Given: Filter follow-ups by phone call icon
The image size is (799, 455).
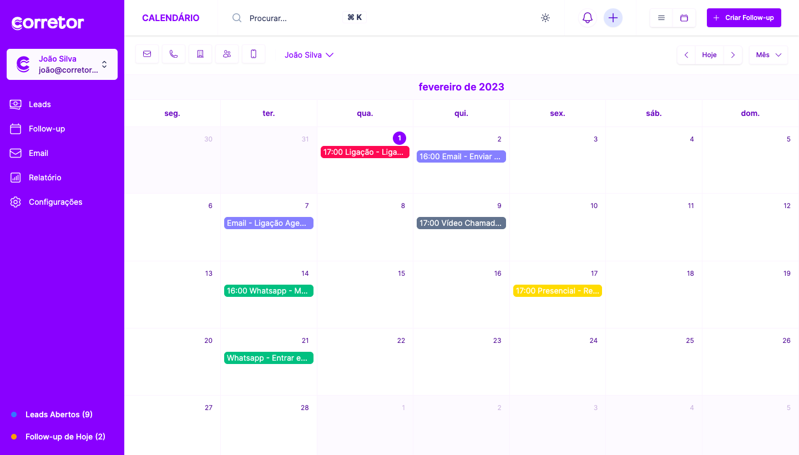Looking at the screenshot, I should [x=174, y=54].
